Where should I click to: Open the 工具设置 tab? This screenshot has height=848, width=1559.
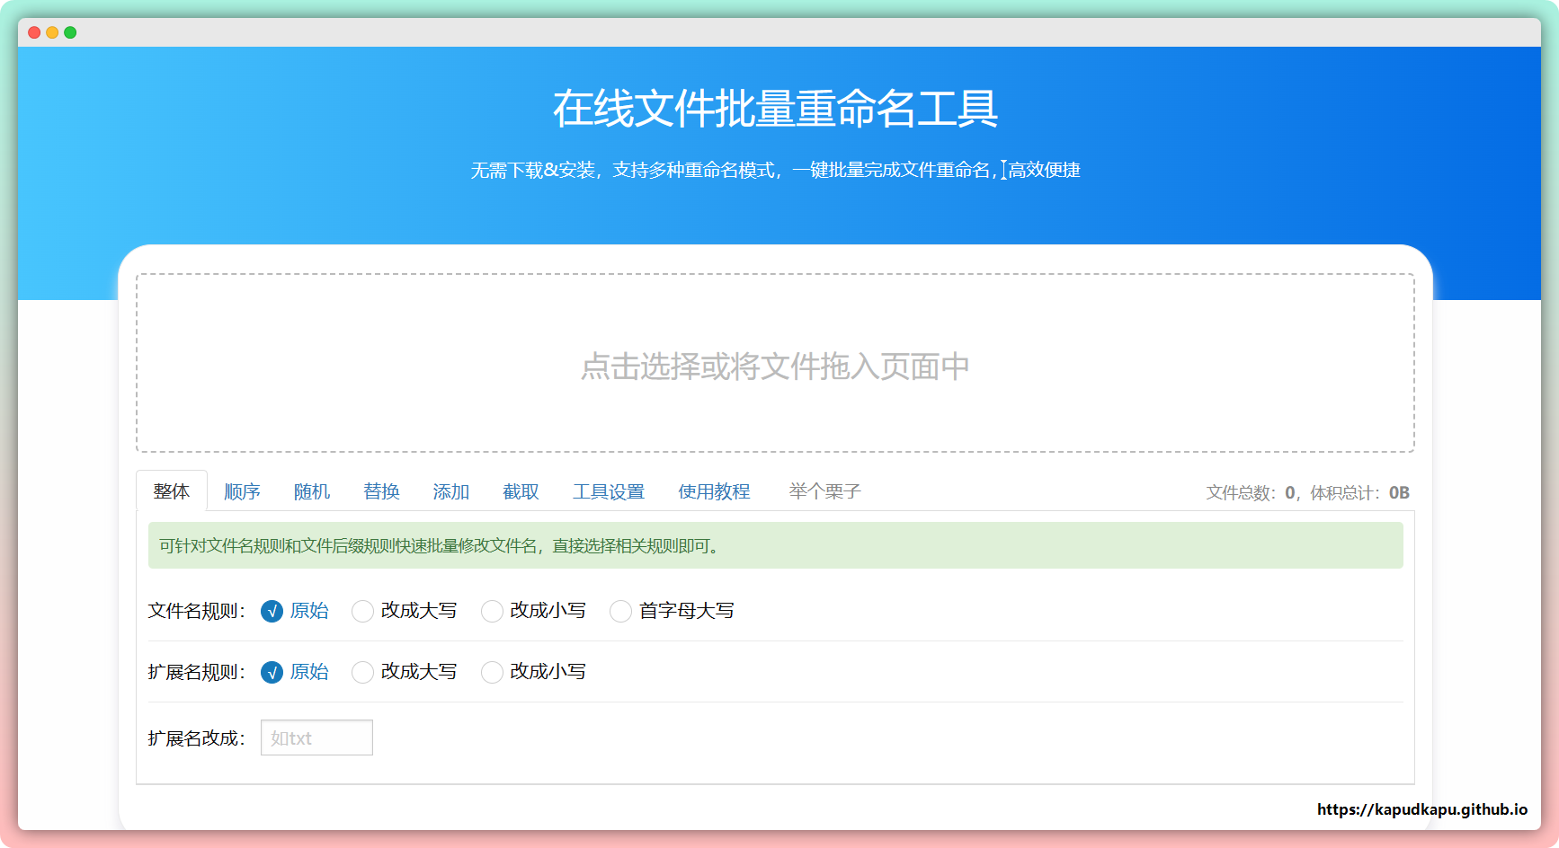609,491
